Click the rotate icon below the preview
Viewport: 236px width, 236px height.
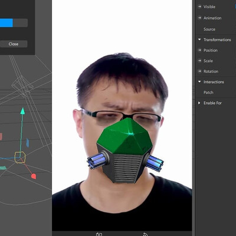coord(145,234)
